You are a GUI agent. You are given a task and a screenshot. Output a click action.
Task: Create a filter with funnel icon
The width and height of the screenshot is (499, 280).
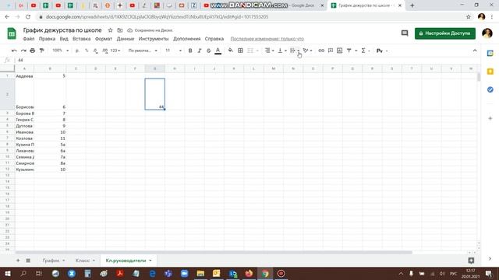[x=349, y=51]
